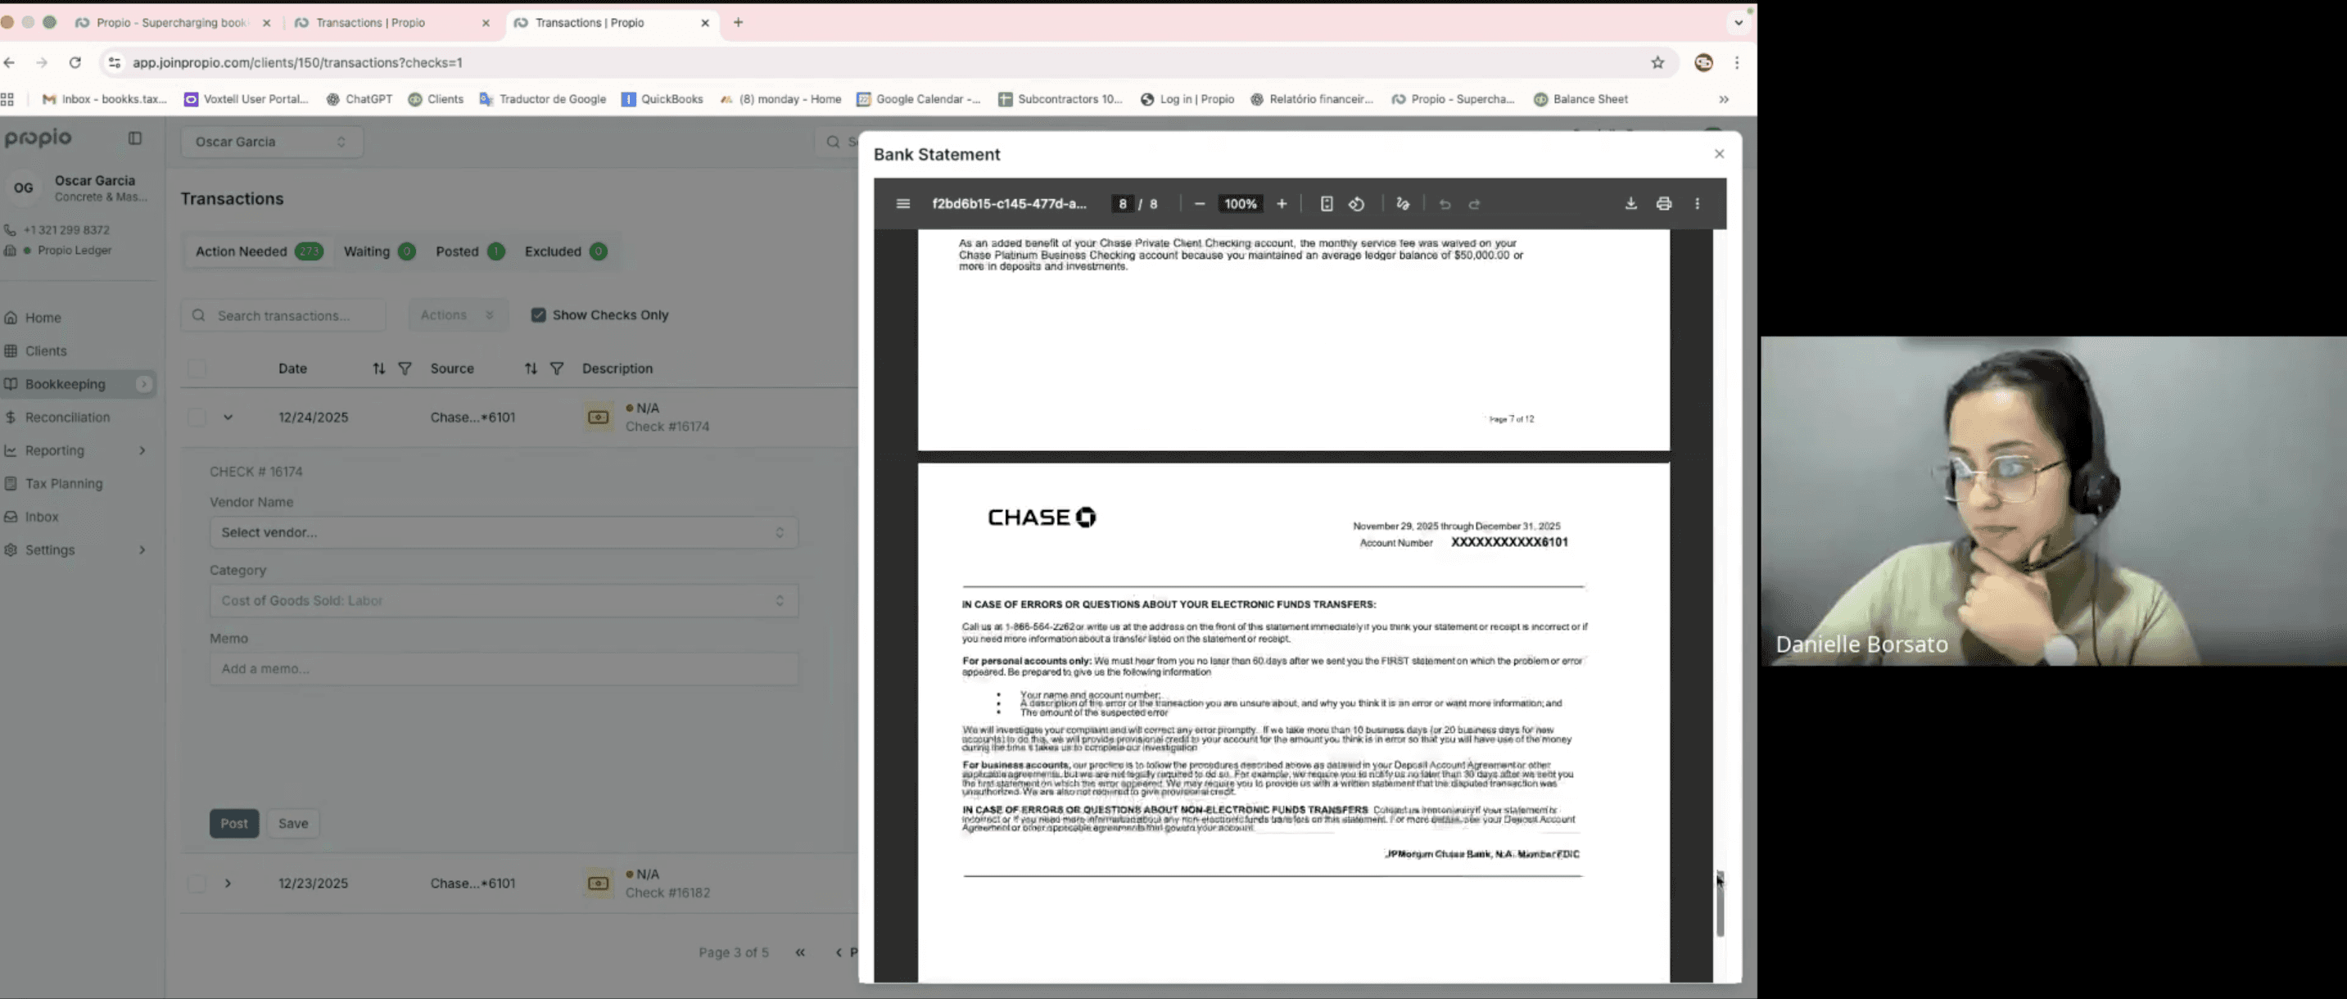Tick the 12/23/2025 transaction checkbox

point(197,884)
